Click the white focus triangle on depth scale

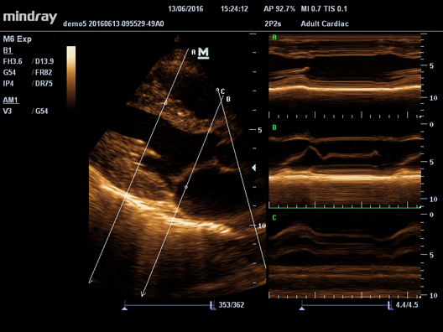pos(254,168)
